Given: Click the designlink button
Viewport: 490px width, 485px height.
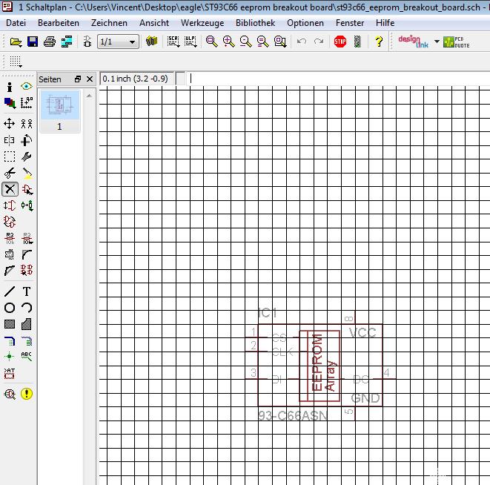Looking at the screenshot, I should 414,42.
